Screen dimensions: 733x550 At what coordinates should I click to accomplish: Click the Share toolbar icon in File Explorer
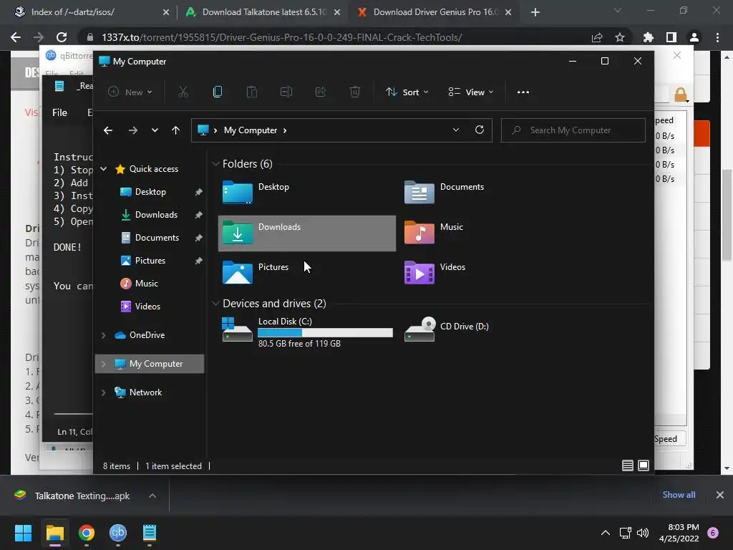pyautogui.click(x=321, y=92)
